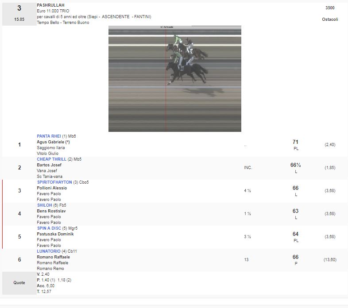Click jockey name Bens Rostislav
This screenshot has width=348, height=308.
pos(51,211)
